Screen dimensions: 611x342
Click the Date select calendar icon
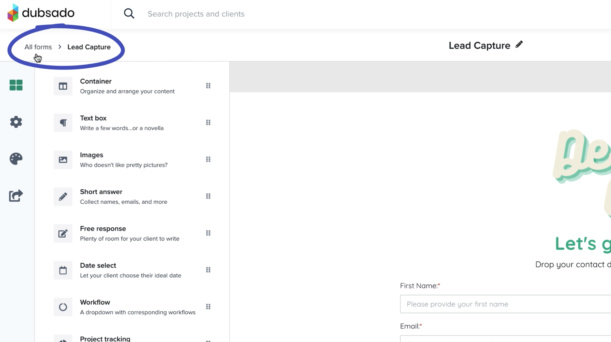(x=63, y=270)
